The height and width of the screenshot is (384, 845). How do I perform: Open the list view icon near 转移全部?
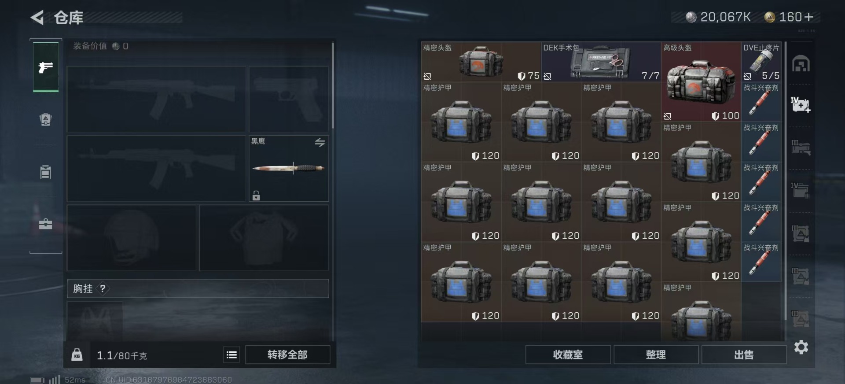tap(231, 354)
